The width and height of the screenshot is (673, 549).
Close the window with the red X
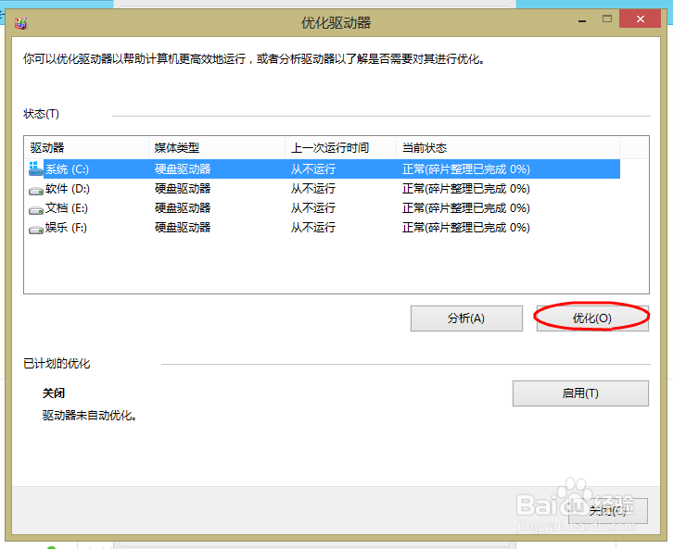tap(640, 19)
